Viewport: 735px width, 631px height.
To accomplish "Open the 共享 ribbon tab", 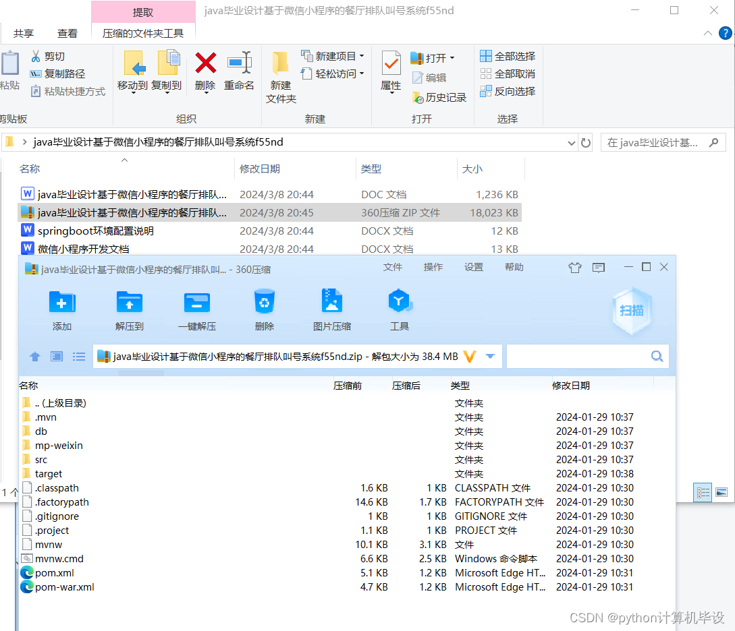I will point(24,33).
